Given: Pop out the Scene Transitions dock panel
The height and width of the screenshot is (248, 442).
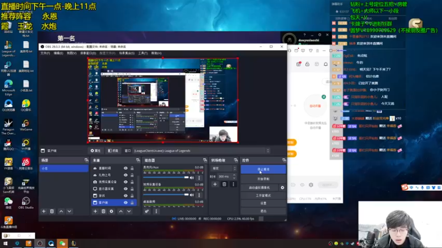Looking at the screenshot, I should pos(236,160).
